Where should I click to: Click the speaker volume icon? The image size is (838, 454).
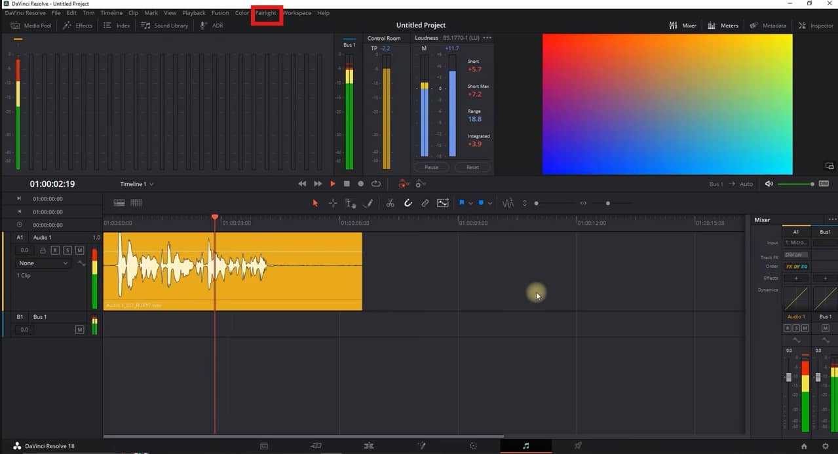pyautogui.click(x=769, y=184)
